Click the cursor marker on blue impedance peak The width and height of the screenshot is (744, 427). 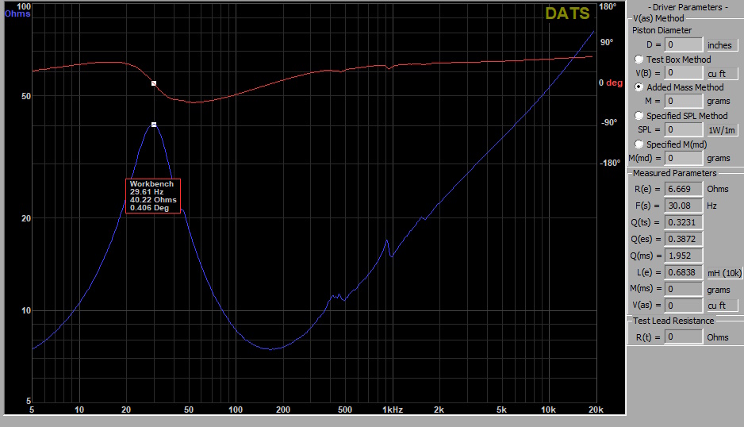pos(154,125)
